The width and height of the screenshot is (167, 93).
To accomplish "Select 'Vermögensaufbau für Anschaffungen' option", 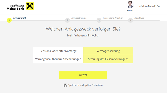I will tap(58, 59).
